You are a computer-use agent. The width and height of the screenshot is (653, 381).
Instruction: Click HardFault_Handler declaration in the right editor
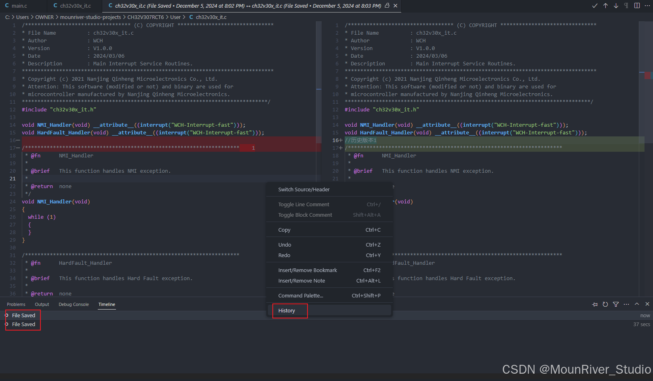click(466, 132)
